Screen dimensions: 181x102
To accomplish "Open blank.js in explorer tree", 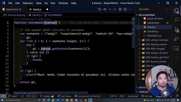I will pos(152,27).
